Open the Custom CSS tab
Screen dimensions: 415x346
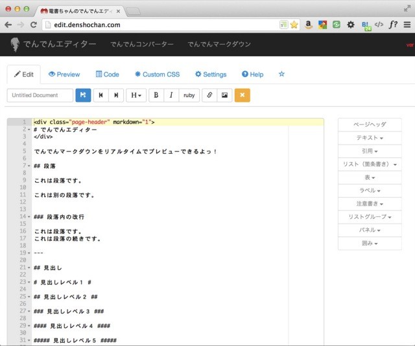click(x=157, y=75)
